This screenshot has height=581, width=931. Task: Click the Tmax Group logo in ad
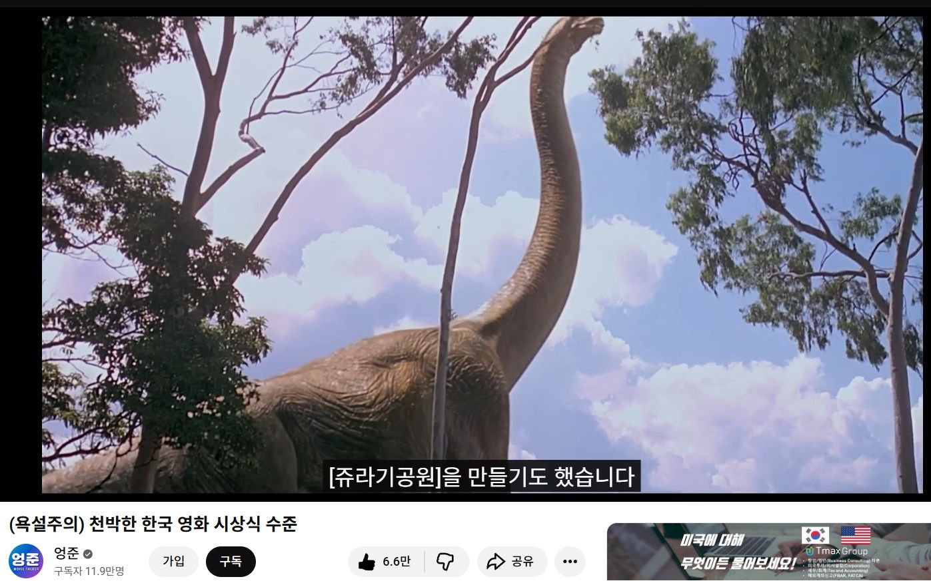coord(836,551)
